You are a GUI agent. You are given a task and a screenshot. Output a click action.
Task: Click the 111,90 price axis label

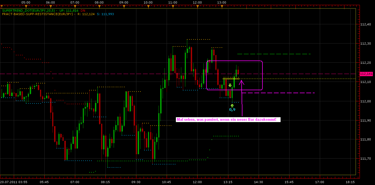click(366, 120)
